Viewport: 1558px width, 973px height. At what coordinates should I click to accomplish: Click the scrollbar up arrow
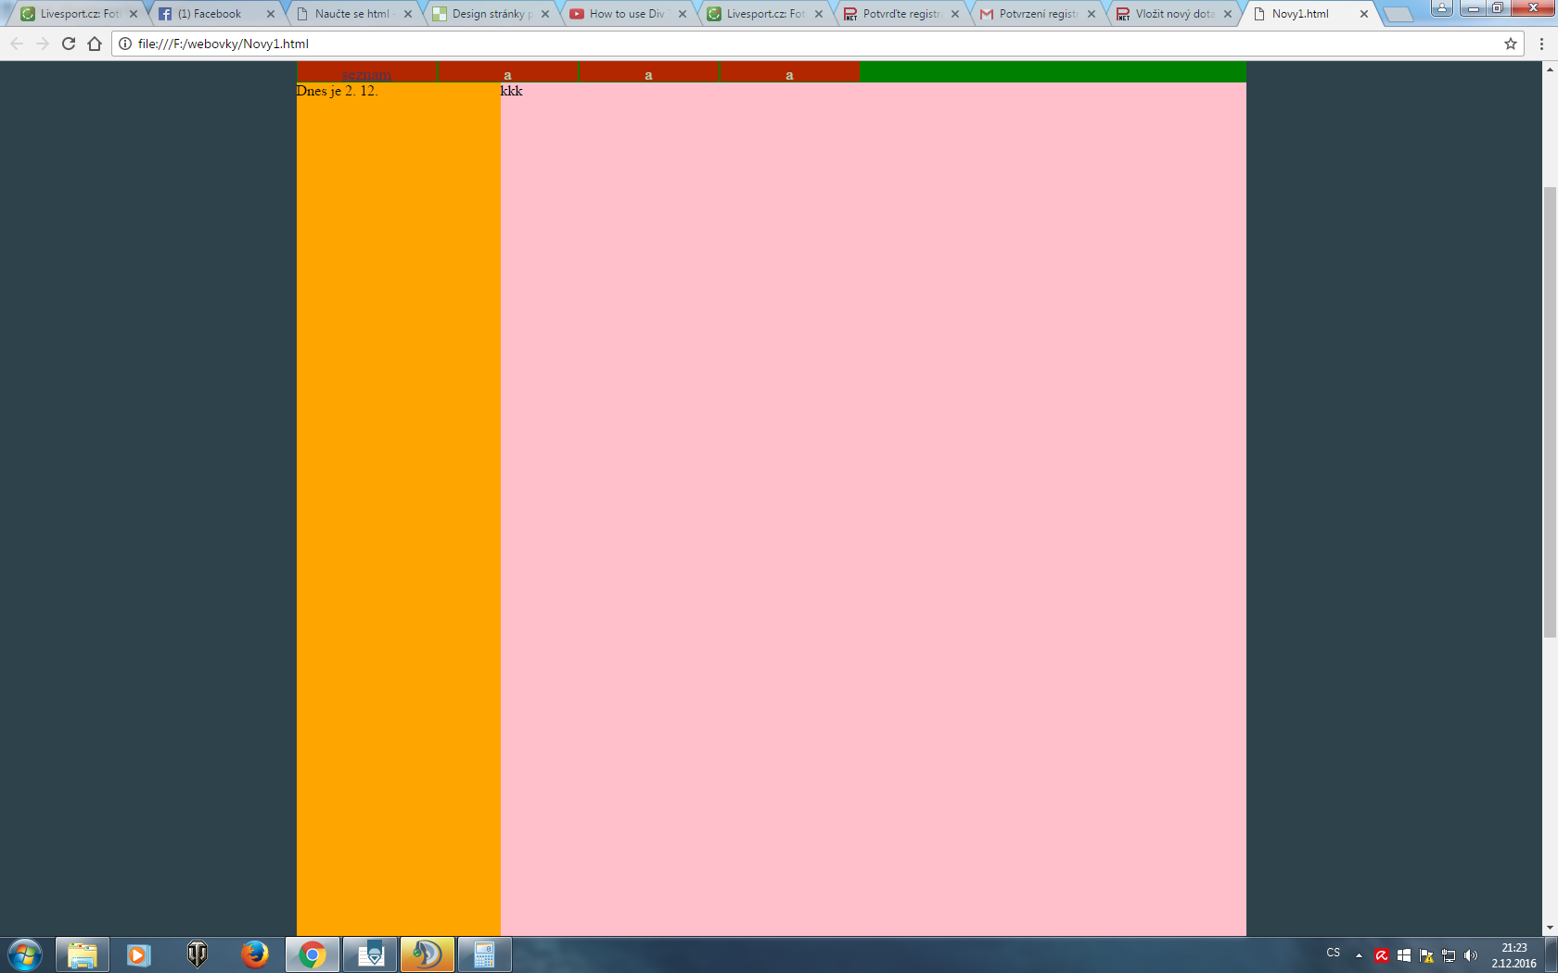click(1550, 69)
